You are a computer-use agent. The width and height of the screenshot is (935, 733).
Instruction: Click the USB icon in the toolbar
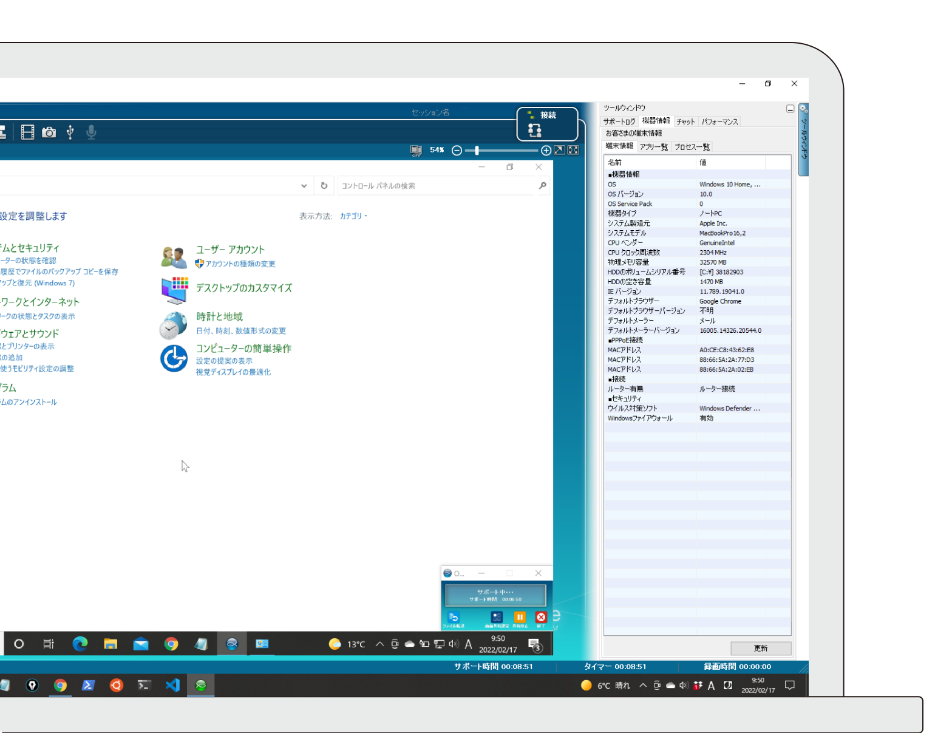[70, 132]
